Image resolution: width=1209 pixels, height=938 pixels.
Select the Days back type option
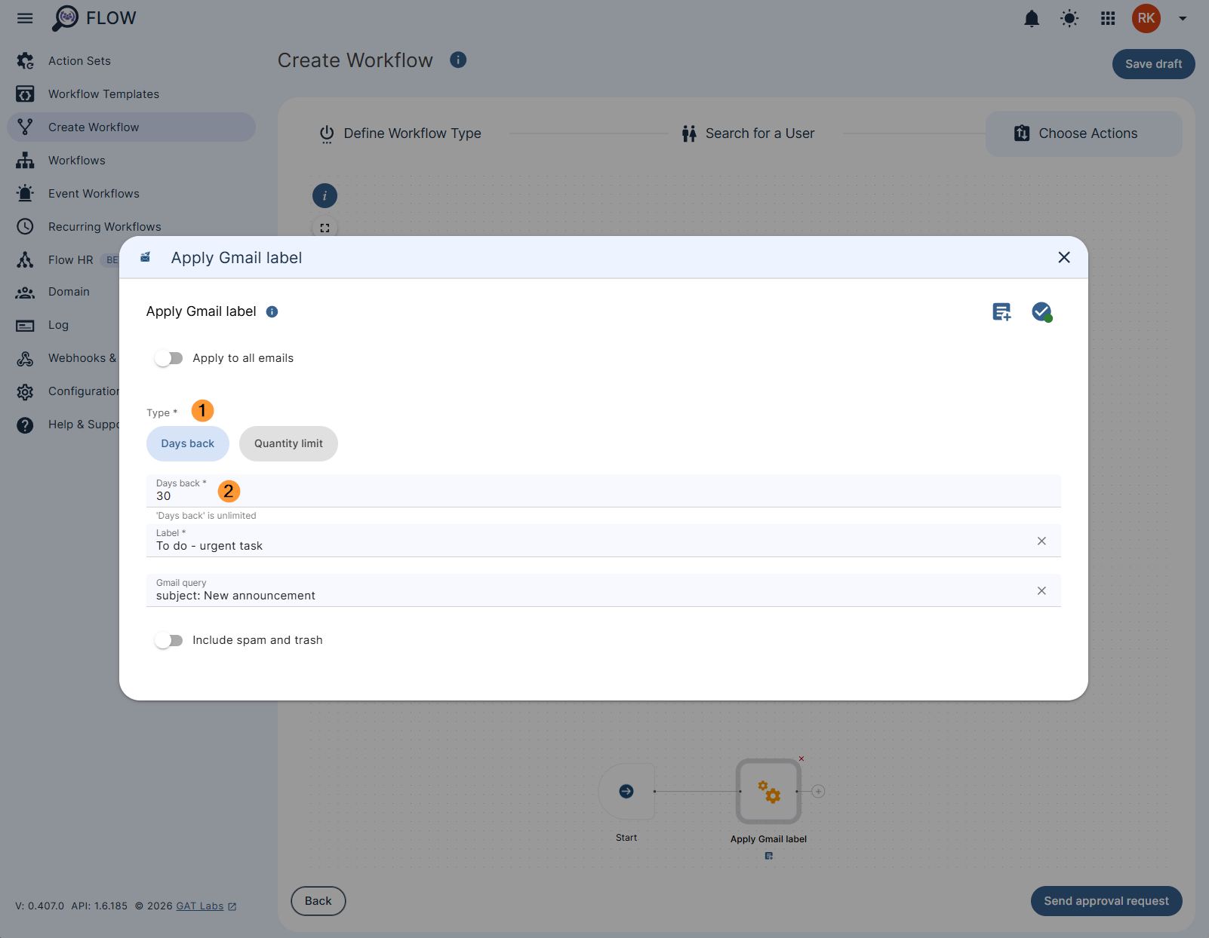tap(188, 443)
